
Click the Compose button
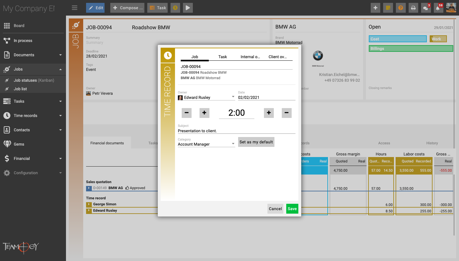(127, 8)
